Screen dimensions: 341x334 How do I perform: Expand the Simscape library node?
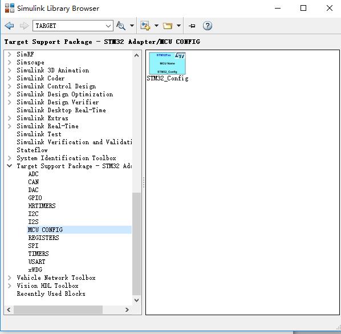(x=9, y=62)
